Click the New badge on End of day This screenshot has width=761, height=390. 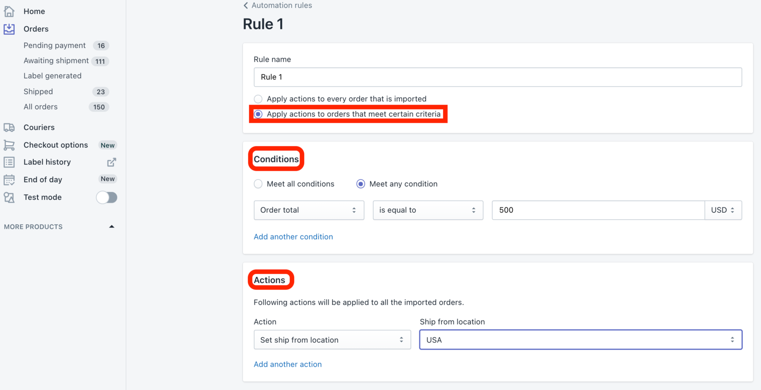[107, 179]
